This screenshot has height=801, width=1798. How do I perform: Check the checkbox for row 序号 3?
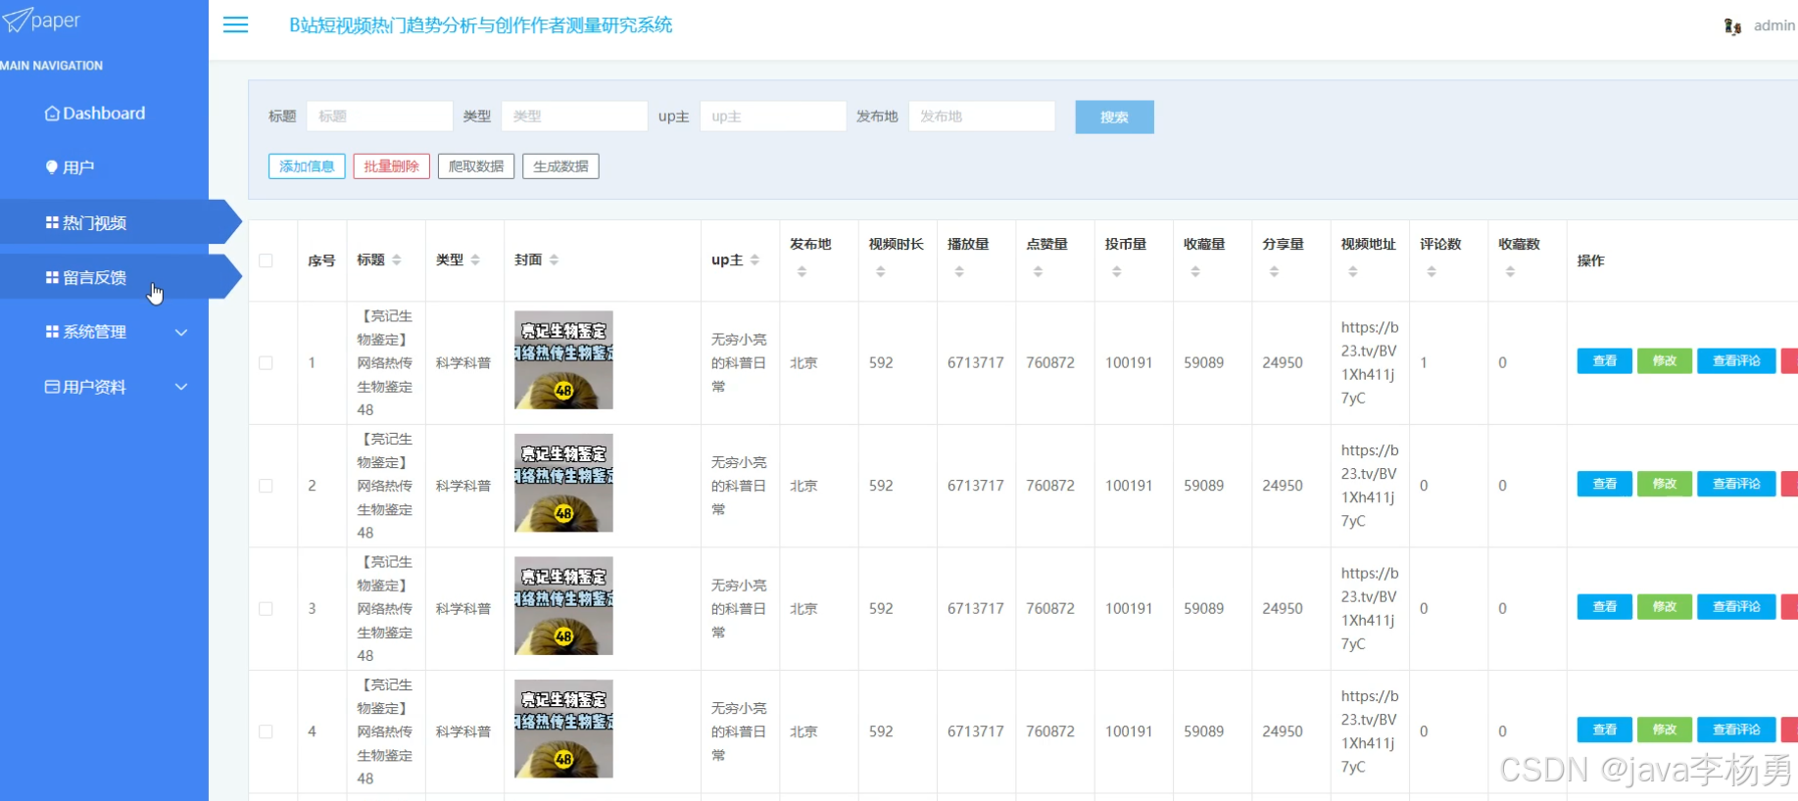[x=266, y=608]
